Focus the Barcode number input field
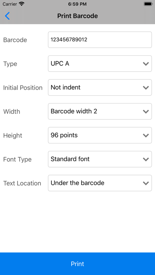 tap(100, 40)
